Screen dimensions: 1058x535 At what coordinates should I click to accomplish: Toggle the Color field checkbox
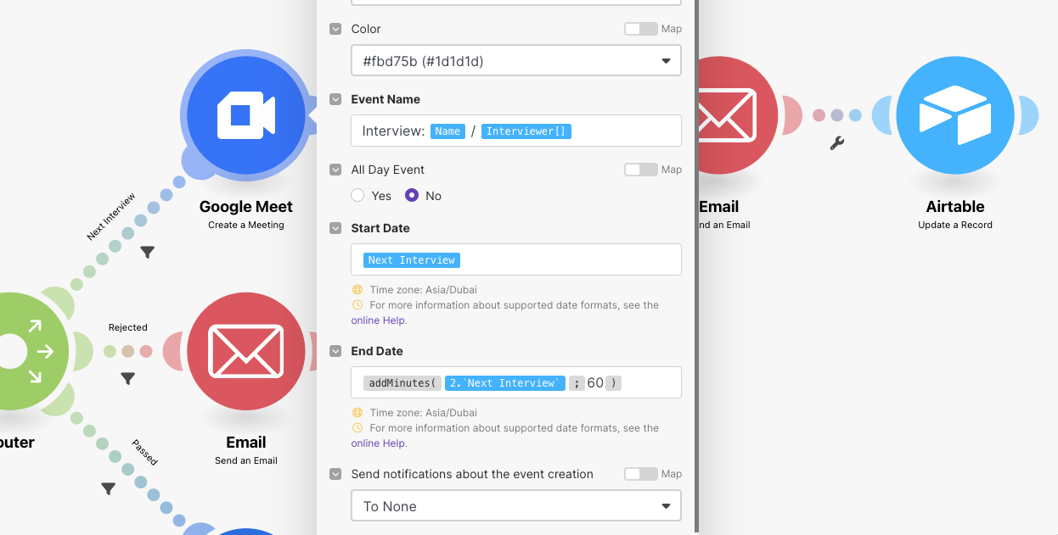(x=335, y=29)
